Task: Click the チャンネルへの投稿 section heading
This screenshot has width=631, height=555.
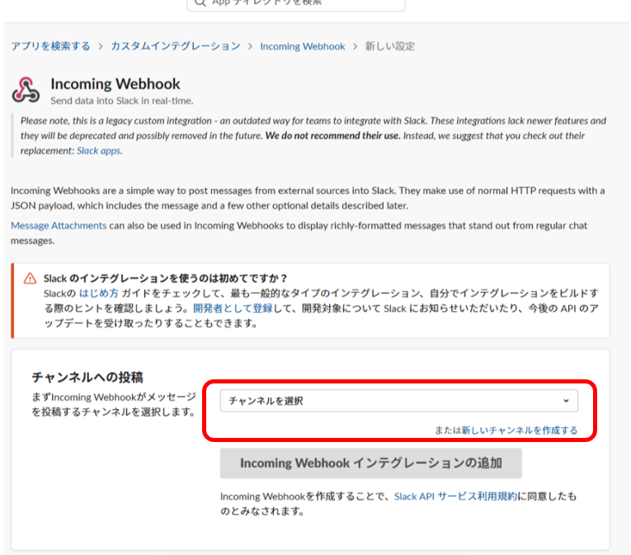Action: coord(87,377)
